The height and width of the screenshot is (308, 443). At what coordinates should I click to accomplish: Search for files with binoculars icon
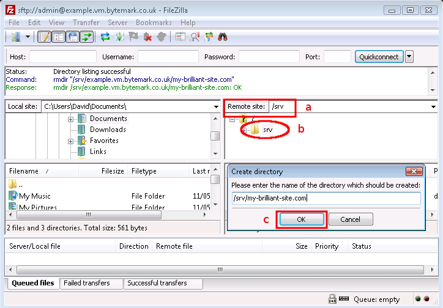[223, 37]
